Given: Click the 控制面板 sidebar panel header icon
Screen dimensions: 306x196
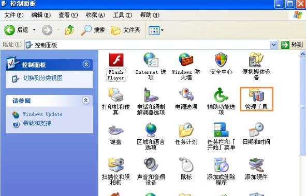Looking at the screenshot, I should [x=13, y=63].
